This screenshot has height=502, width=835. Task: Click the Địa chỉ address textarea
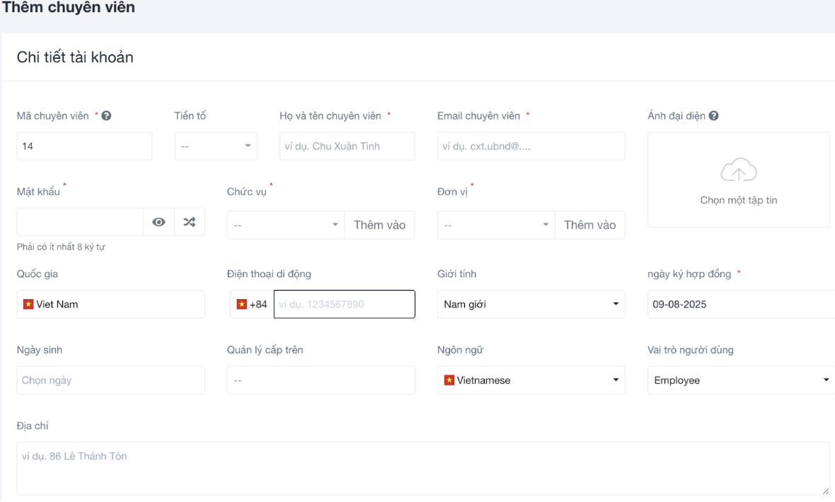tap(422, 468)
